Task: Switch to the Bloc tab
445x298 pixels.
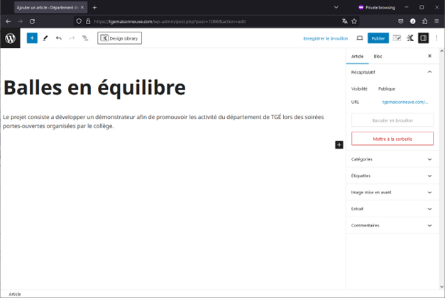Action: 378,56
